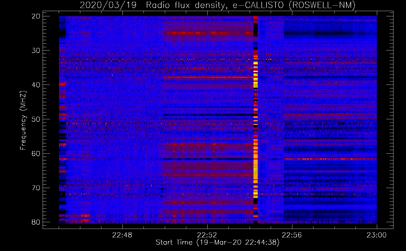Click the red horizontal line near 38 MHz
The width and height of the screenshot is (406, 251).
point(208,77)
